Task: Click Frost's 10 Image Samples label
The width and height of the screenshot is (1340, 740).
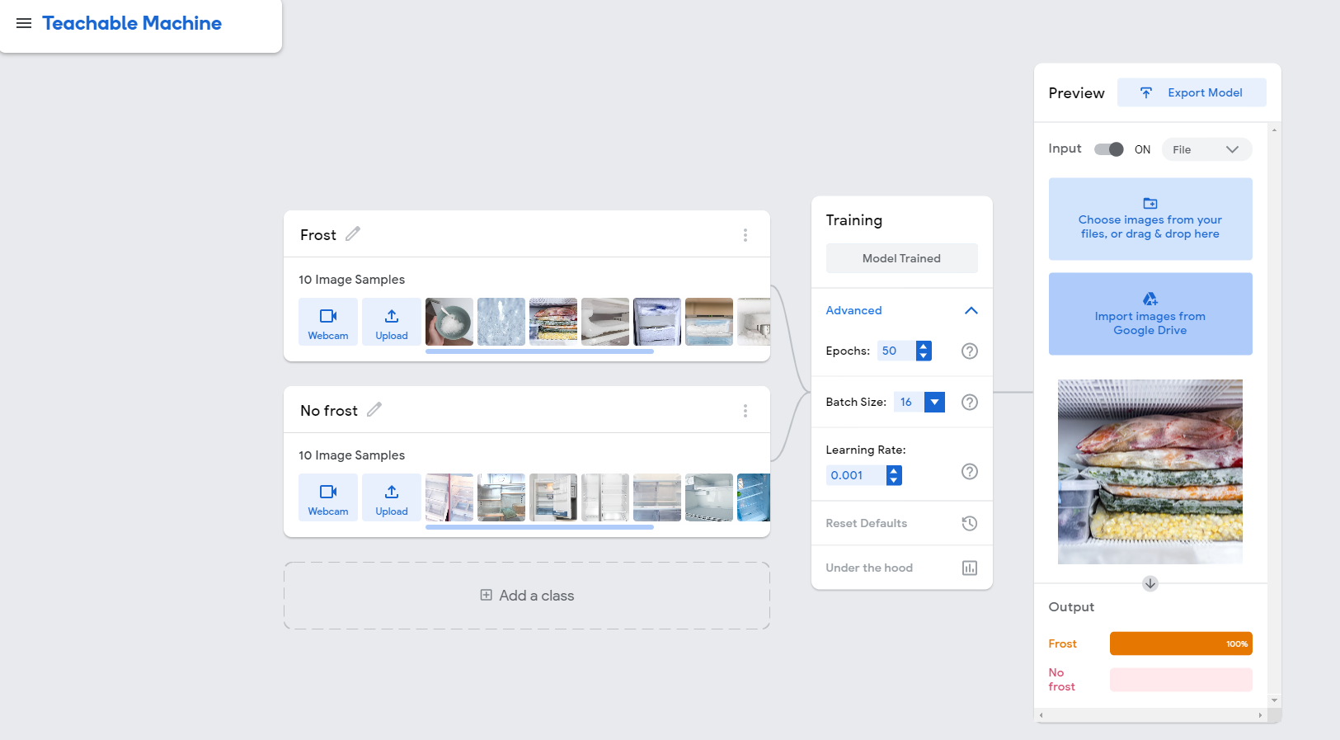Action: click(x=352, y=280)
